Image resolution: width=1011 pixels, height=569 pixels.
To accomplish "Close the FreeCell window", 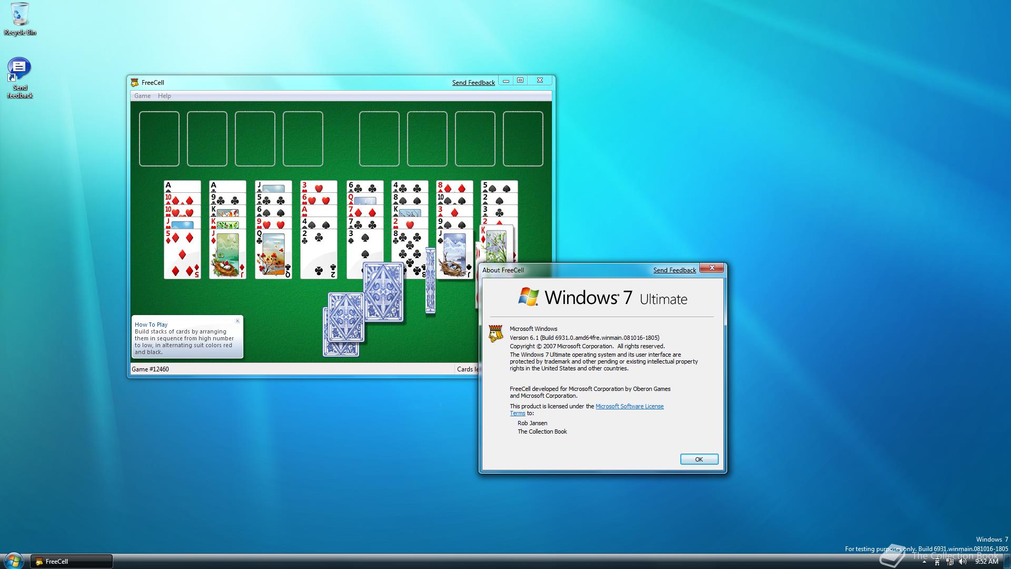I will coord(540,81).
